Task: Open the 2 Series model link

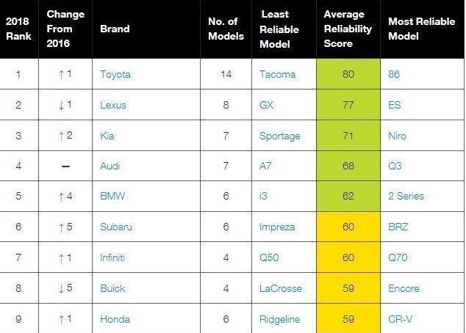Action: coord(406,196)
